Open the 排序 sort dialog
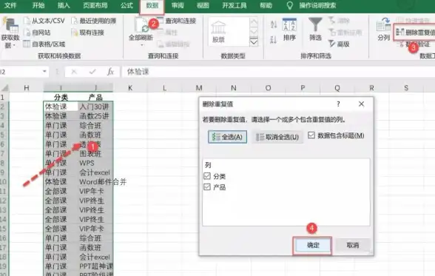 tap(289, 30)
